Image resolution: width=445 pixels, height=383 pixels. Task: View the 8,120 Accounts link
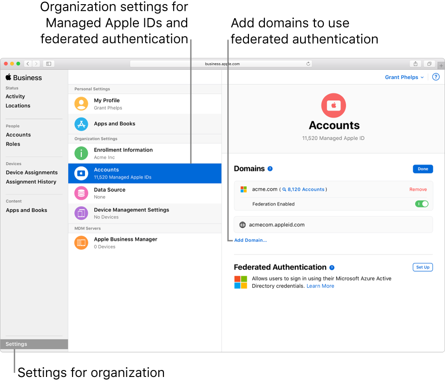[x=303, y=189]
